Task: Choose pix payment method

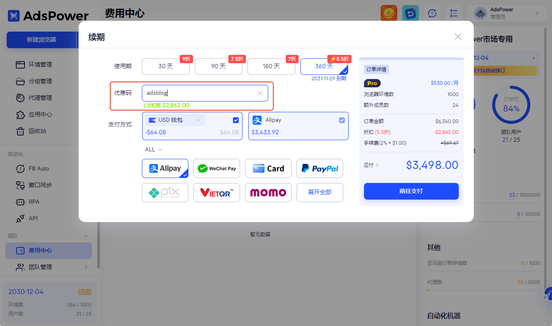Action: [x=165, y=193]
